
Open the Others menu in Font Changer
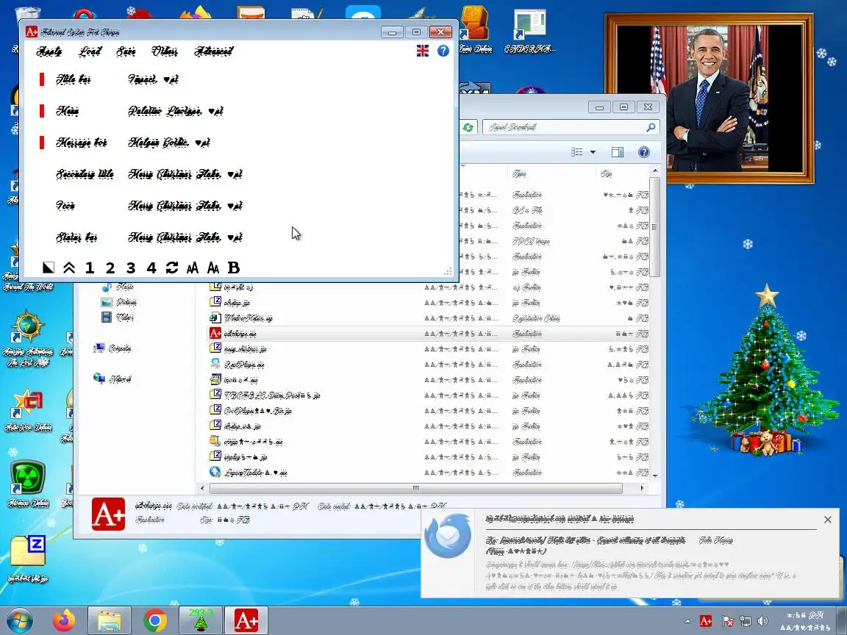click(164, 51)
